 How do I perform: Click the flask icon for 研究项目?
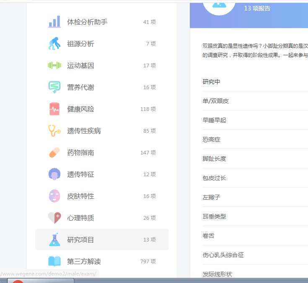54,239
